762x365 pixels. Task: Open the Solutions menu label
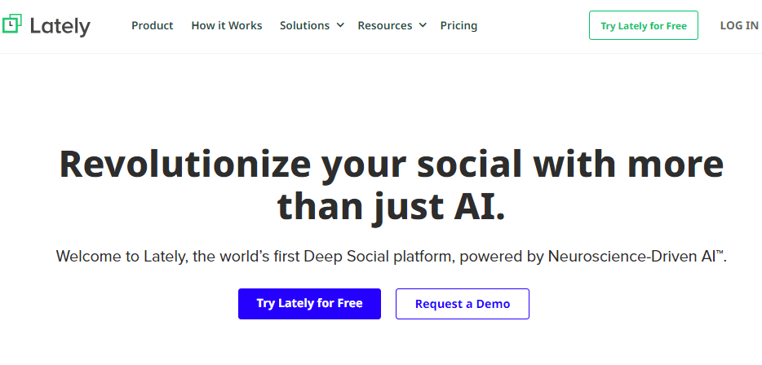(x=304, y=25)
